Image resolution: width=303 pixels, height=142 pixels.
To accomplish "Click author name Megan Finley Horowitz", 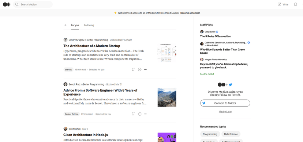I will point(216,60).
